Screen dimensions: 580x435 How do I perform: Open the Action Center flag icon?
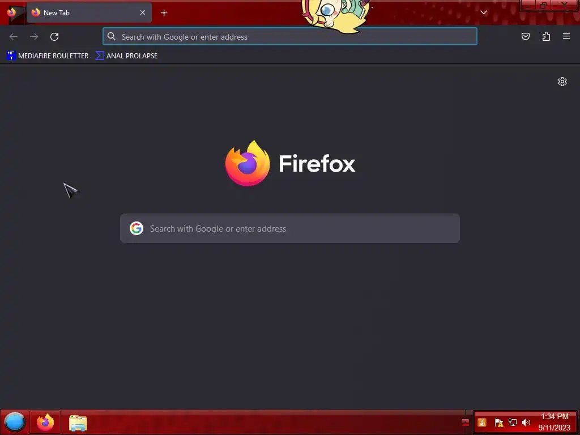point(498,423)
